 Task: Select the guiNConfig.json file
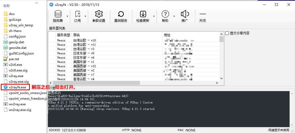(x=19, y=53)
